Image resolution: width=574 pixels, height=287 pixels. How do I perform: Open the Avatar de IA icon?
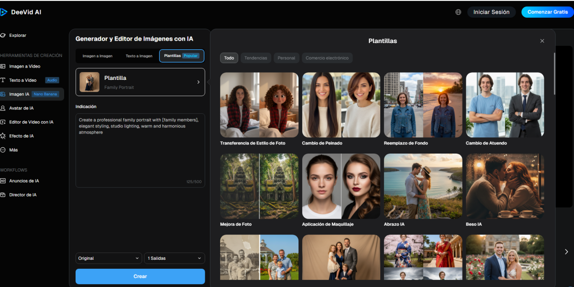pyautogui.click(x=3, y=108)
